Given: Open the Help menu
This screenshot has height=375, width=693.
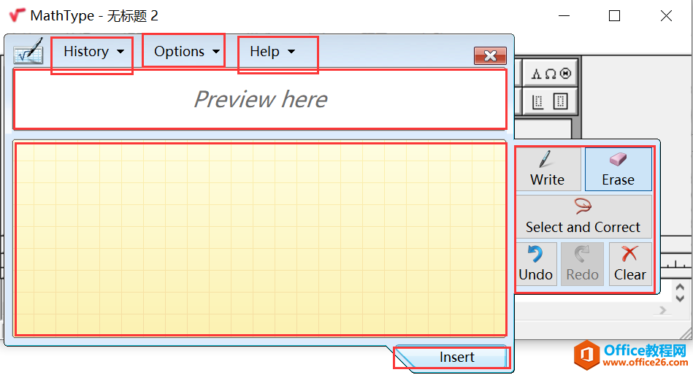Looking at the screenshot, I should (271, 52).
